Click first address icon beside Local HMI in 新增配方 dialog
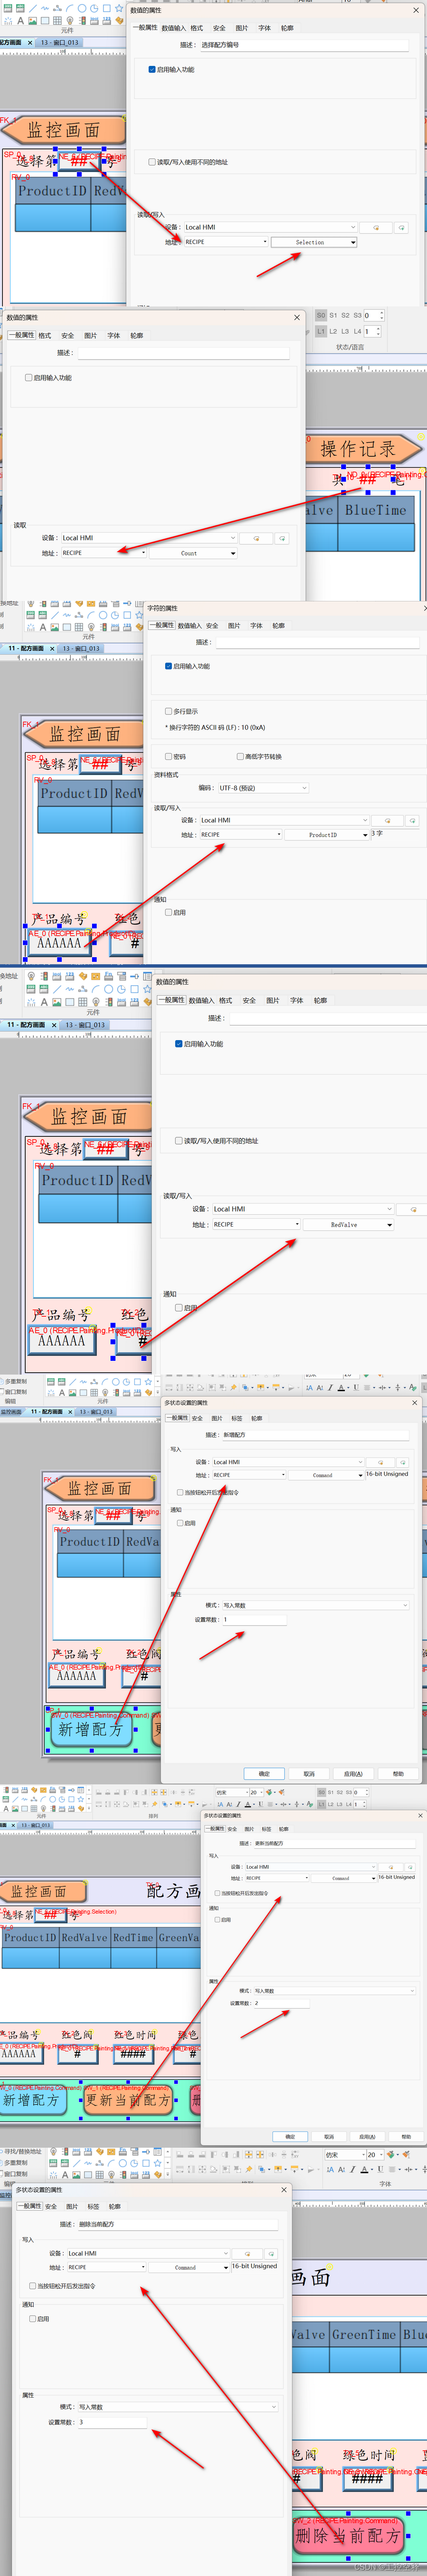 click(x=380, y=1461)
